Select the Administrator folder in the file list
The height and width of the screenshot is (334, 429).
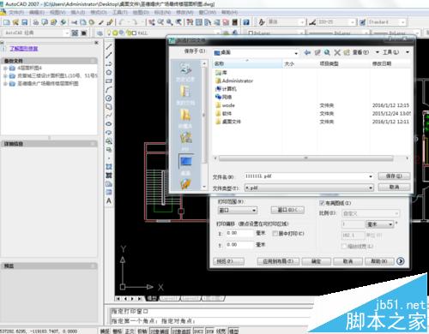[x=234, y=81]
